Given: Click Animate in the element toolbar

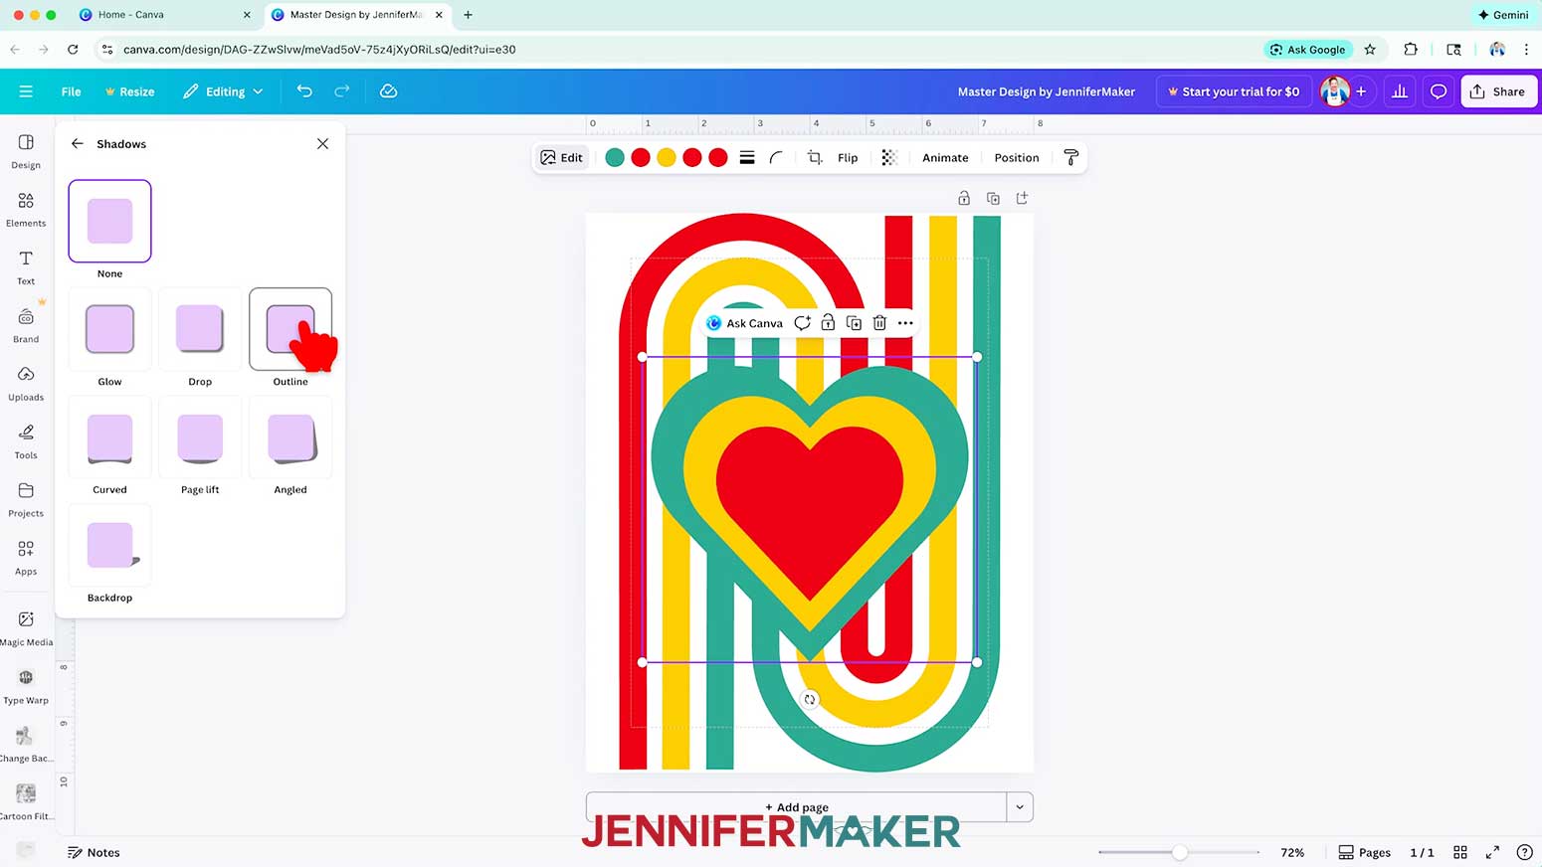Looking at the screenshot, I should coord(945,157).
